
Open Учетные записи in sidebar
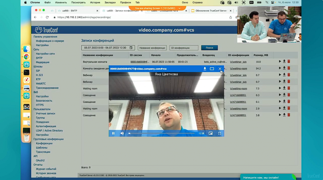[45, 113]
